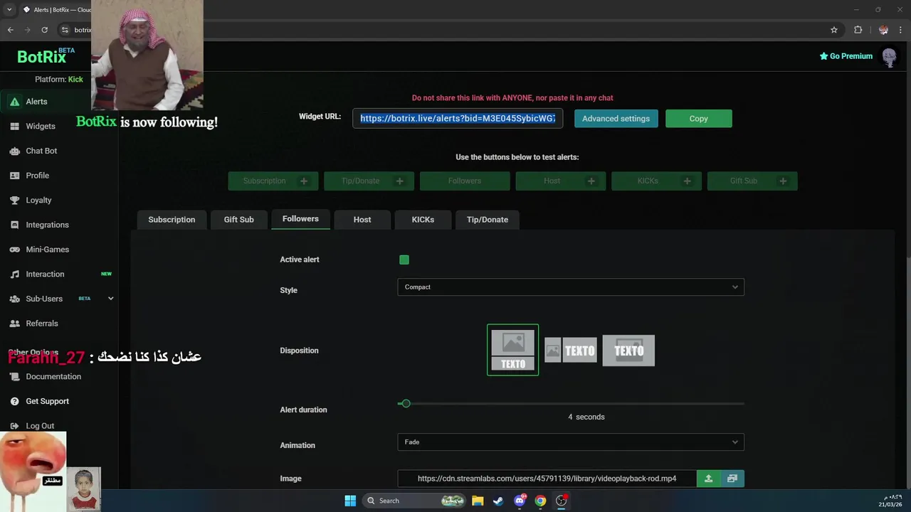This screenshot has width=911, height=512.
Task: Open the Style dropdown showing Compact
Action: pos(571,287)
